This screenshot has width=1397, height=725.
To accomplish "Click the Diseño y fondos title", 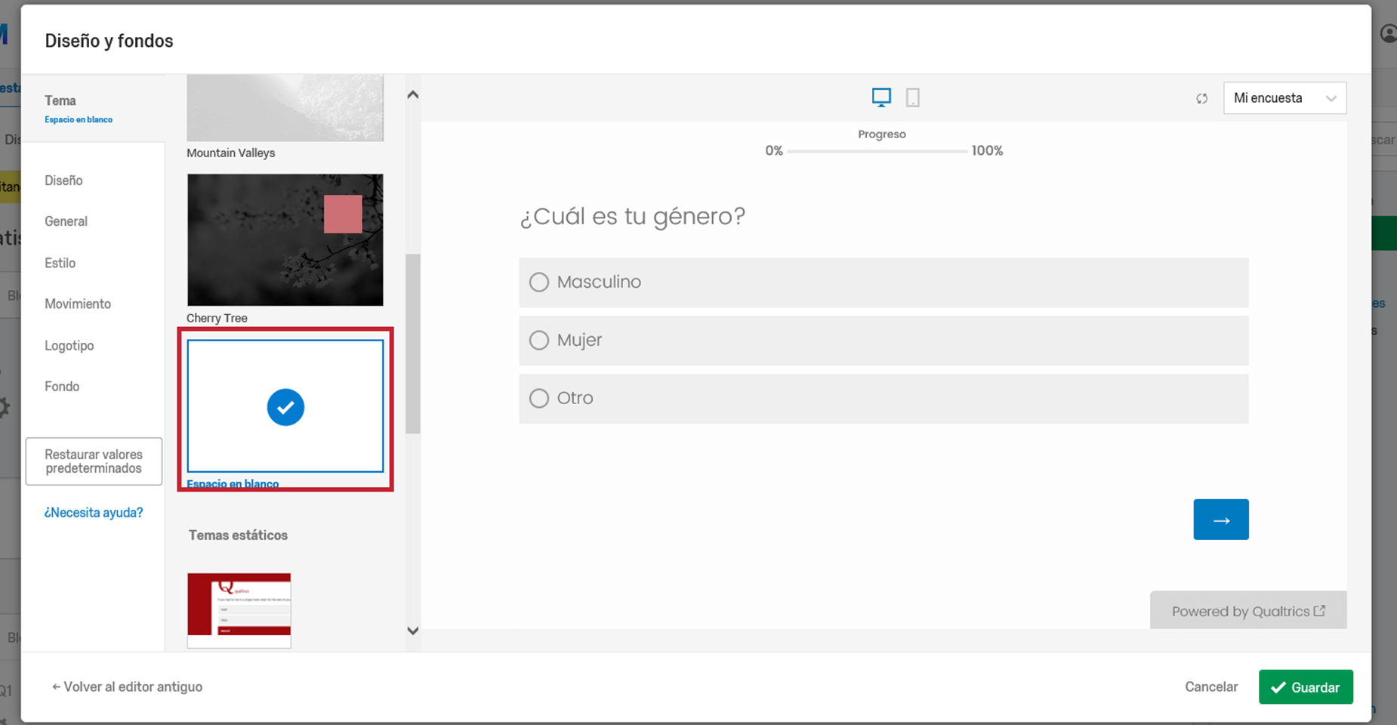I will click(109, 41).
